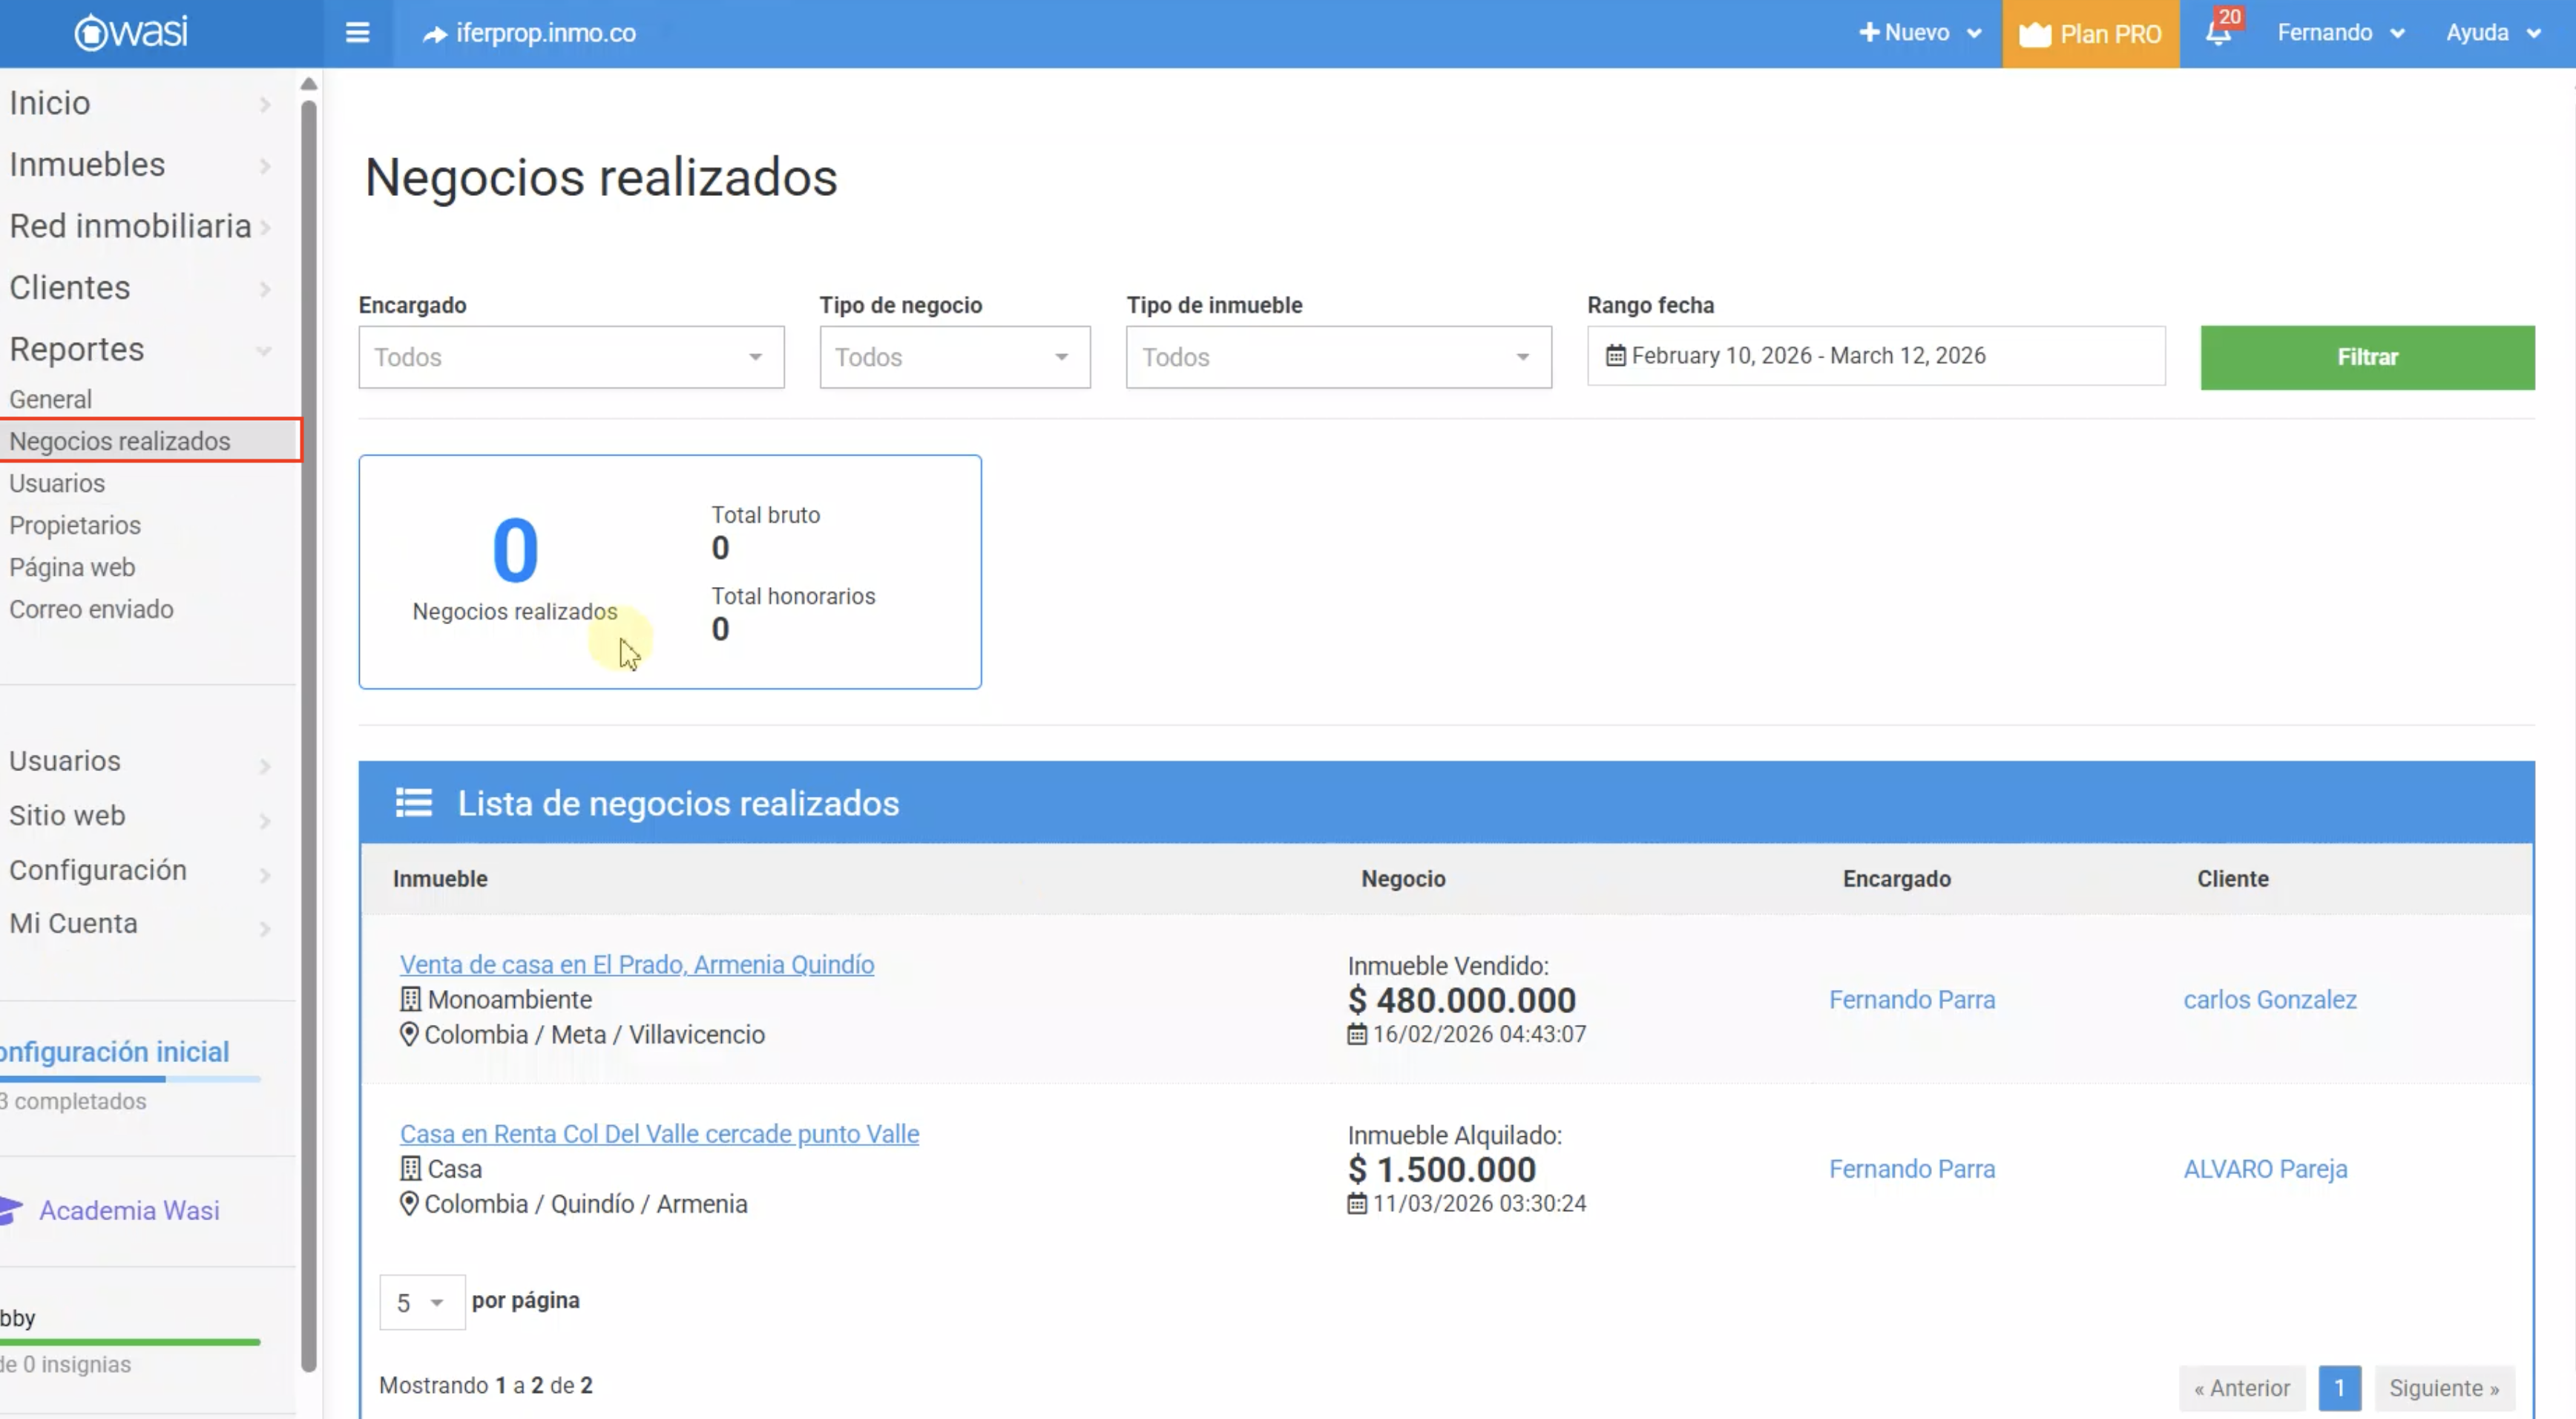Expand the Nuevo menu
The image size is (2576, 1419).
(1919, 33)
